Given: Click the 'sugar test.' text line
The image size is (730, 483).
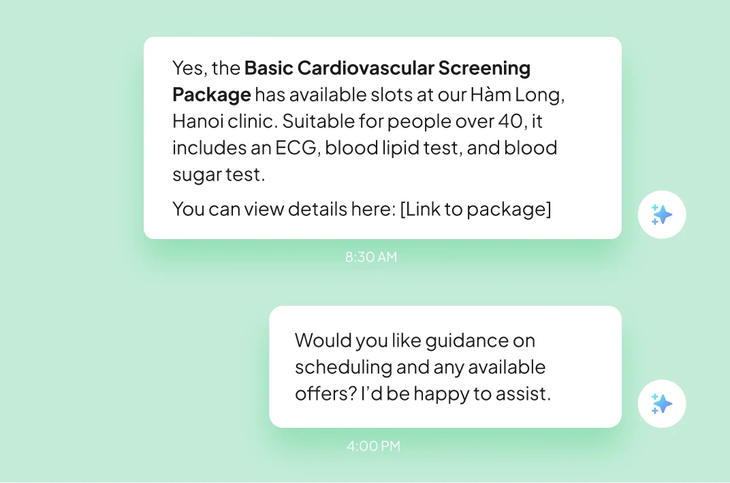Looking at the screenshot, I should click(x=218, y=174).
